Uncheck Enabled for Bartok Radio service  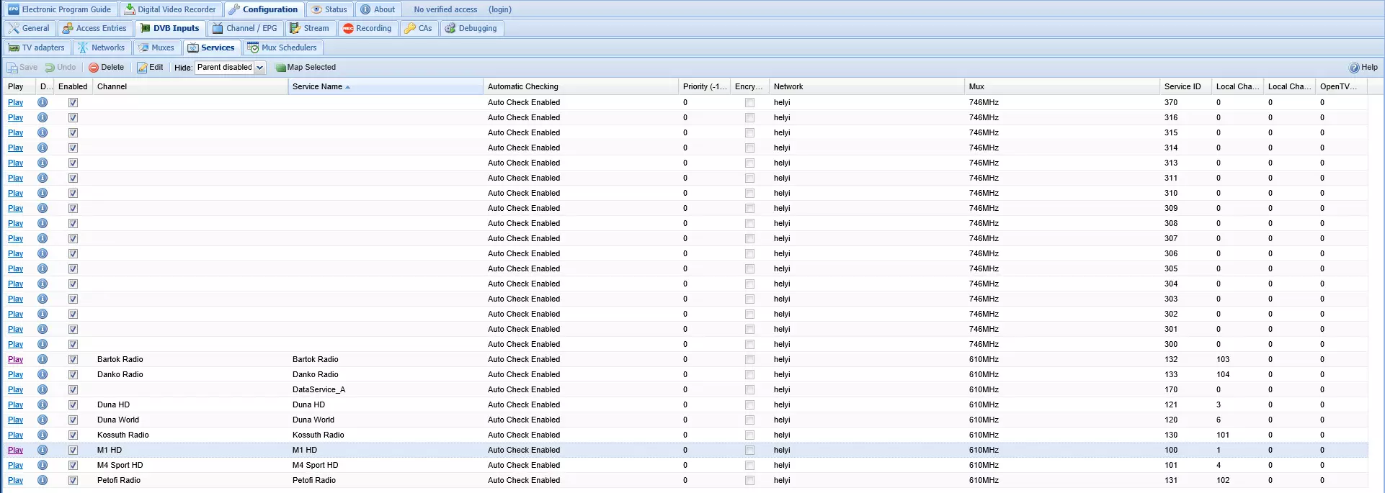[x=73, y=359]
